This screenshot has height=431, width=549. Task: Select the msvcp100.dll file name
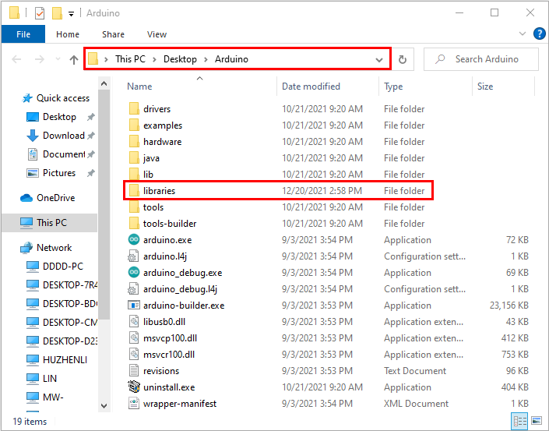(x=171, y=338)
